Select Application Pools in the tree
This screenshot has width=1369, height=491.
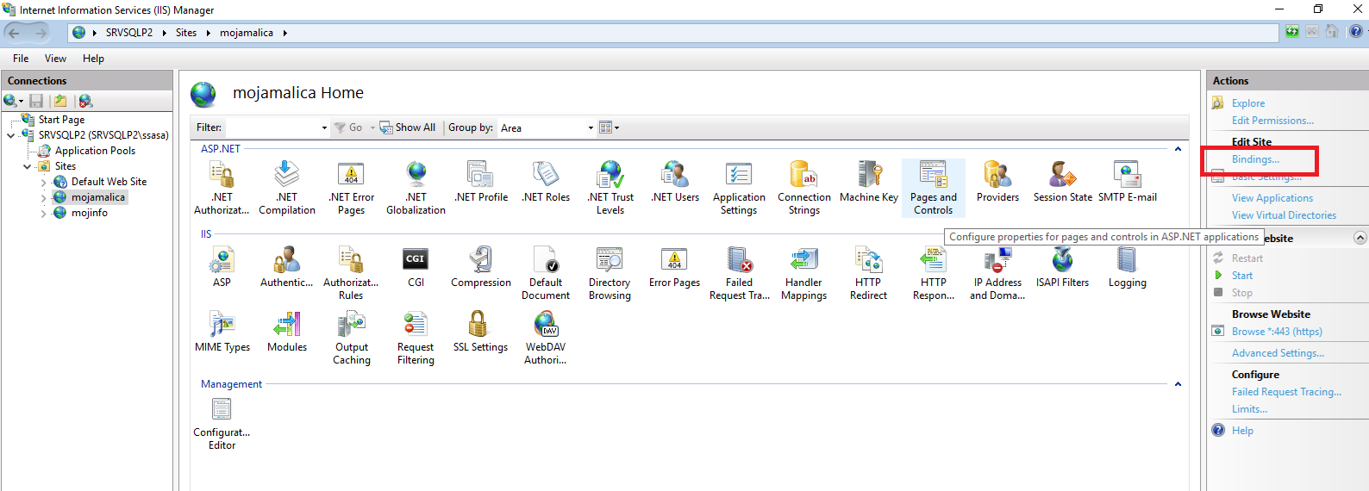(x=95, y=151)
